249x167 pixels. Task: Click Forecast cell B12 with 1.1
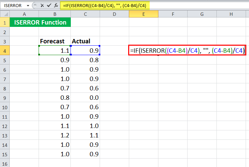click(x=55, y=126)
